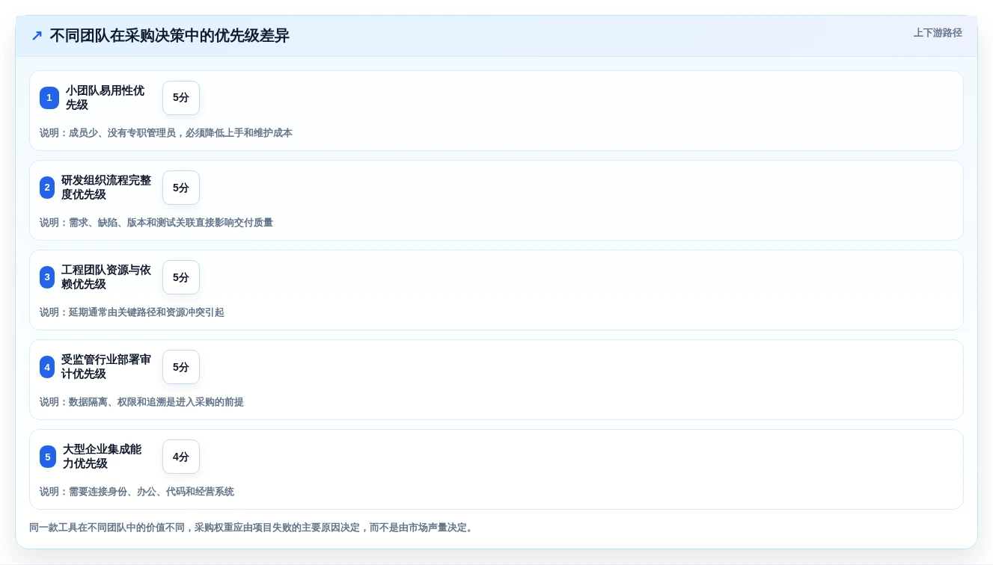993x565 pixels.
Task: Click the 5分 score for 工程团队资源与依赖优先级
Action: click(x=181, y=277)
